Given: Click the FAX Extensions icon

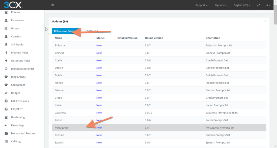Looking at the screenshot, I should [x=6, y=101].
